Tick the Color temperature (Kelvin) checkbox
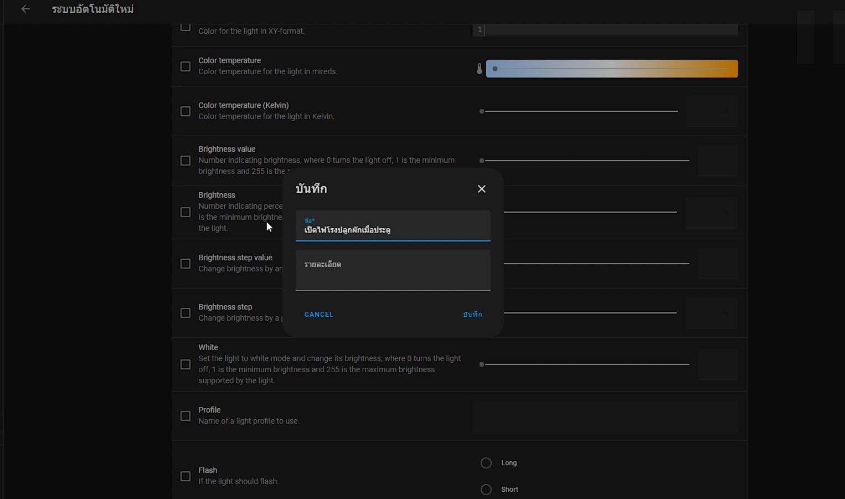This screenshot has width=845, height=499. point(186,111)
